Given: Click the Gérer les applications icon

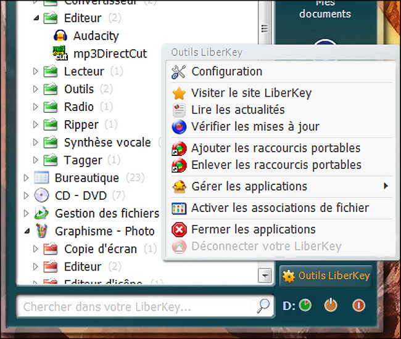Looking at the screenshot, I should pyautogui.click(x=179, y=187).
